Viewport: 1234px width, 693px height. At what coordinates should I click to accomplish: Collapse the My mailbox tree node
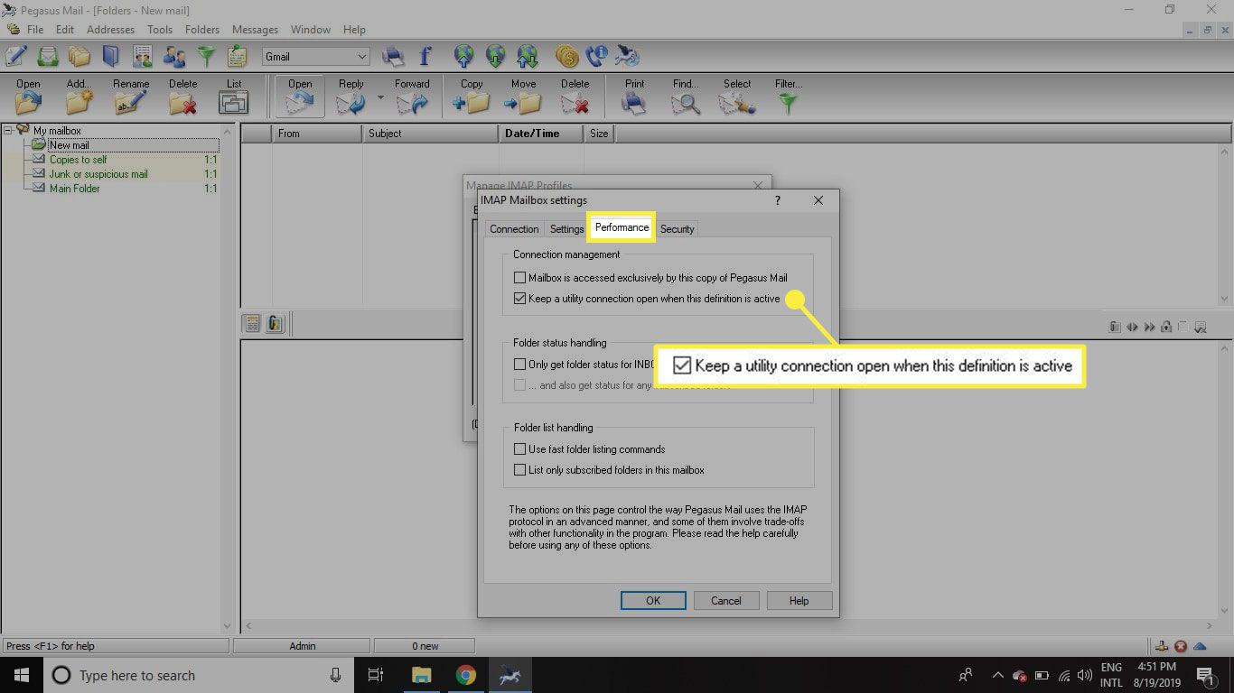click(x=7, y=131)
